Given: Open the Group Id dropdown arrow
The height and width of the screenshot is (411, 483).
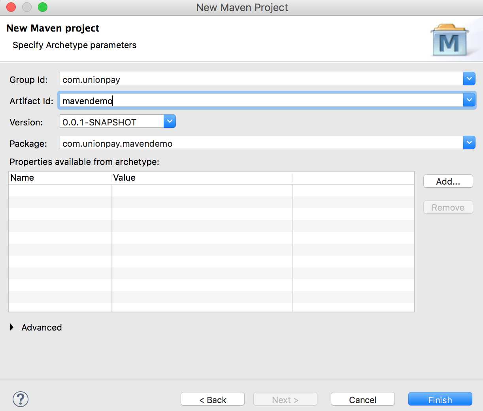Looking at the screenshot, I should [x=469, y=78].
